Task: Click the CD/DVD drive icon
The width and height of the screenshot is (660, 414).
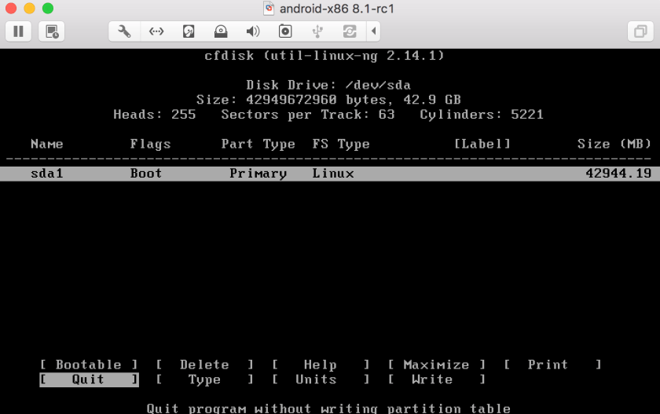Action: 221,31
